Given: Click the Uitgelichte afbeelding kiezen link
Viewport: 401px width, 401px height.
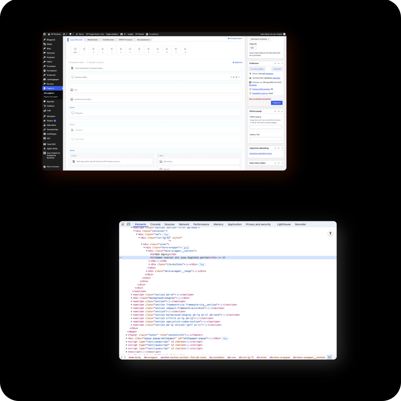Looking at the screenshot, I should pyautogui.click(x=260, y=153).
